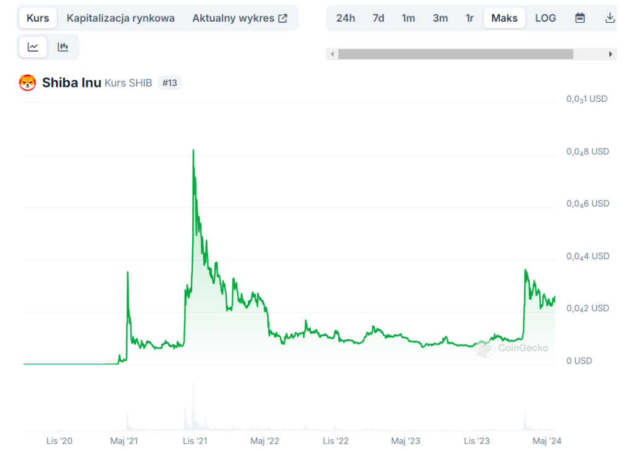The image size is (631, 451).
Task: Choose the 7d time range
Action: click(x=378, y=18)
